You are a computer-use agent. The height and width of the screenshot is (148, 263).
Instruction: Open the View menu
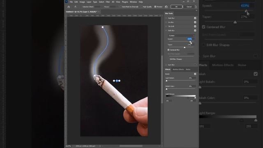point(118,2)
